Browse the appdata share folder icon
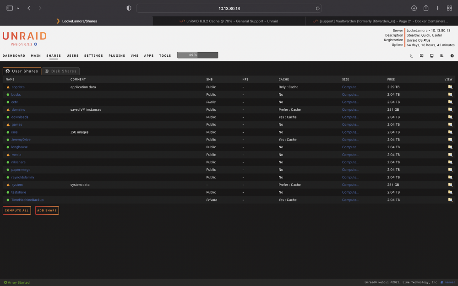Screen dimensions: 458x286 coord(450,87)
